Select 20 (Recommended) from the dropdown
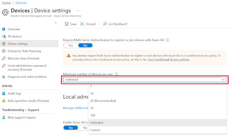The image size is (231, 139). [x=158, y=101]
